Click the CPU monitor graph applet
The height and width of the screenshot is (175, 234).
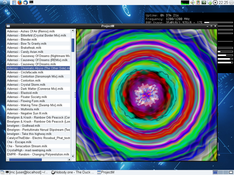[185, 3]
